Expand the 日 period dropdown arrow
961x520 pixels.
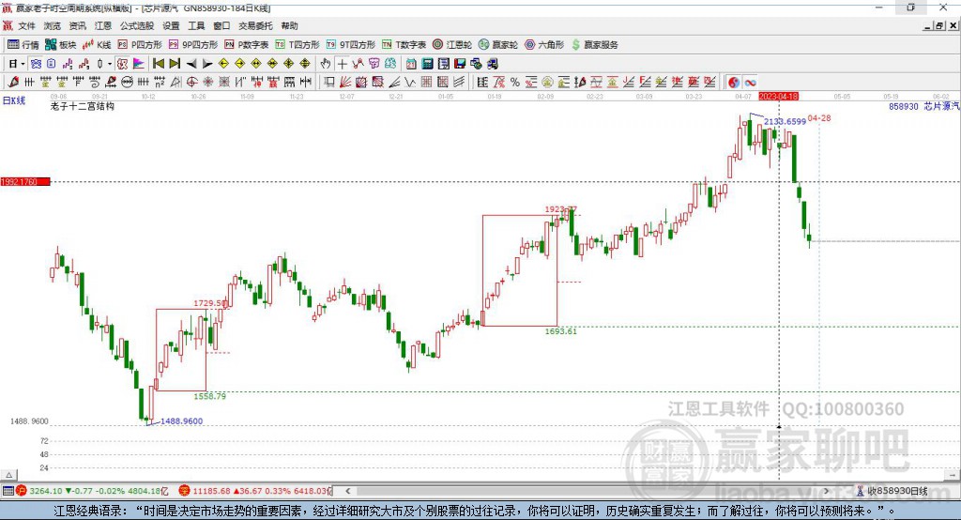click(23, 64)
